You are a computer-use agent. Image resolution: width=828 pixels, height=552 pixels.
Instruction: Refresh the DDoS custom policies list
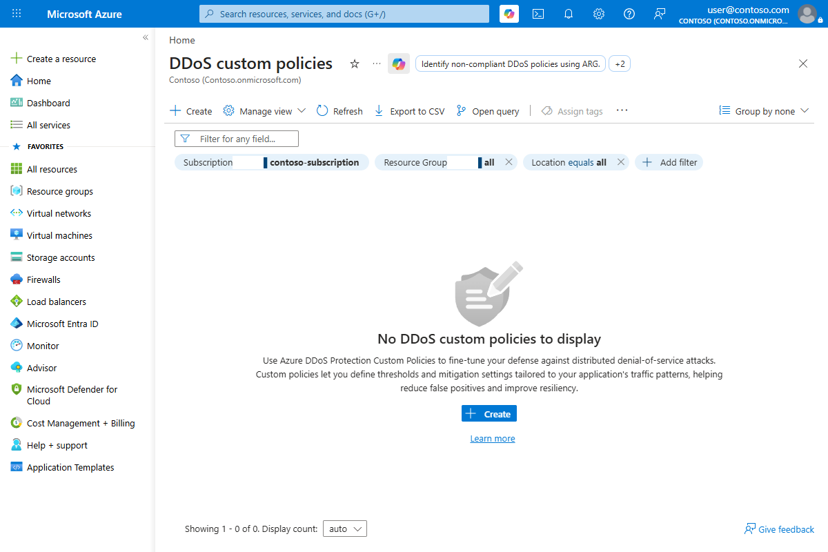(339, 111)
